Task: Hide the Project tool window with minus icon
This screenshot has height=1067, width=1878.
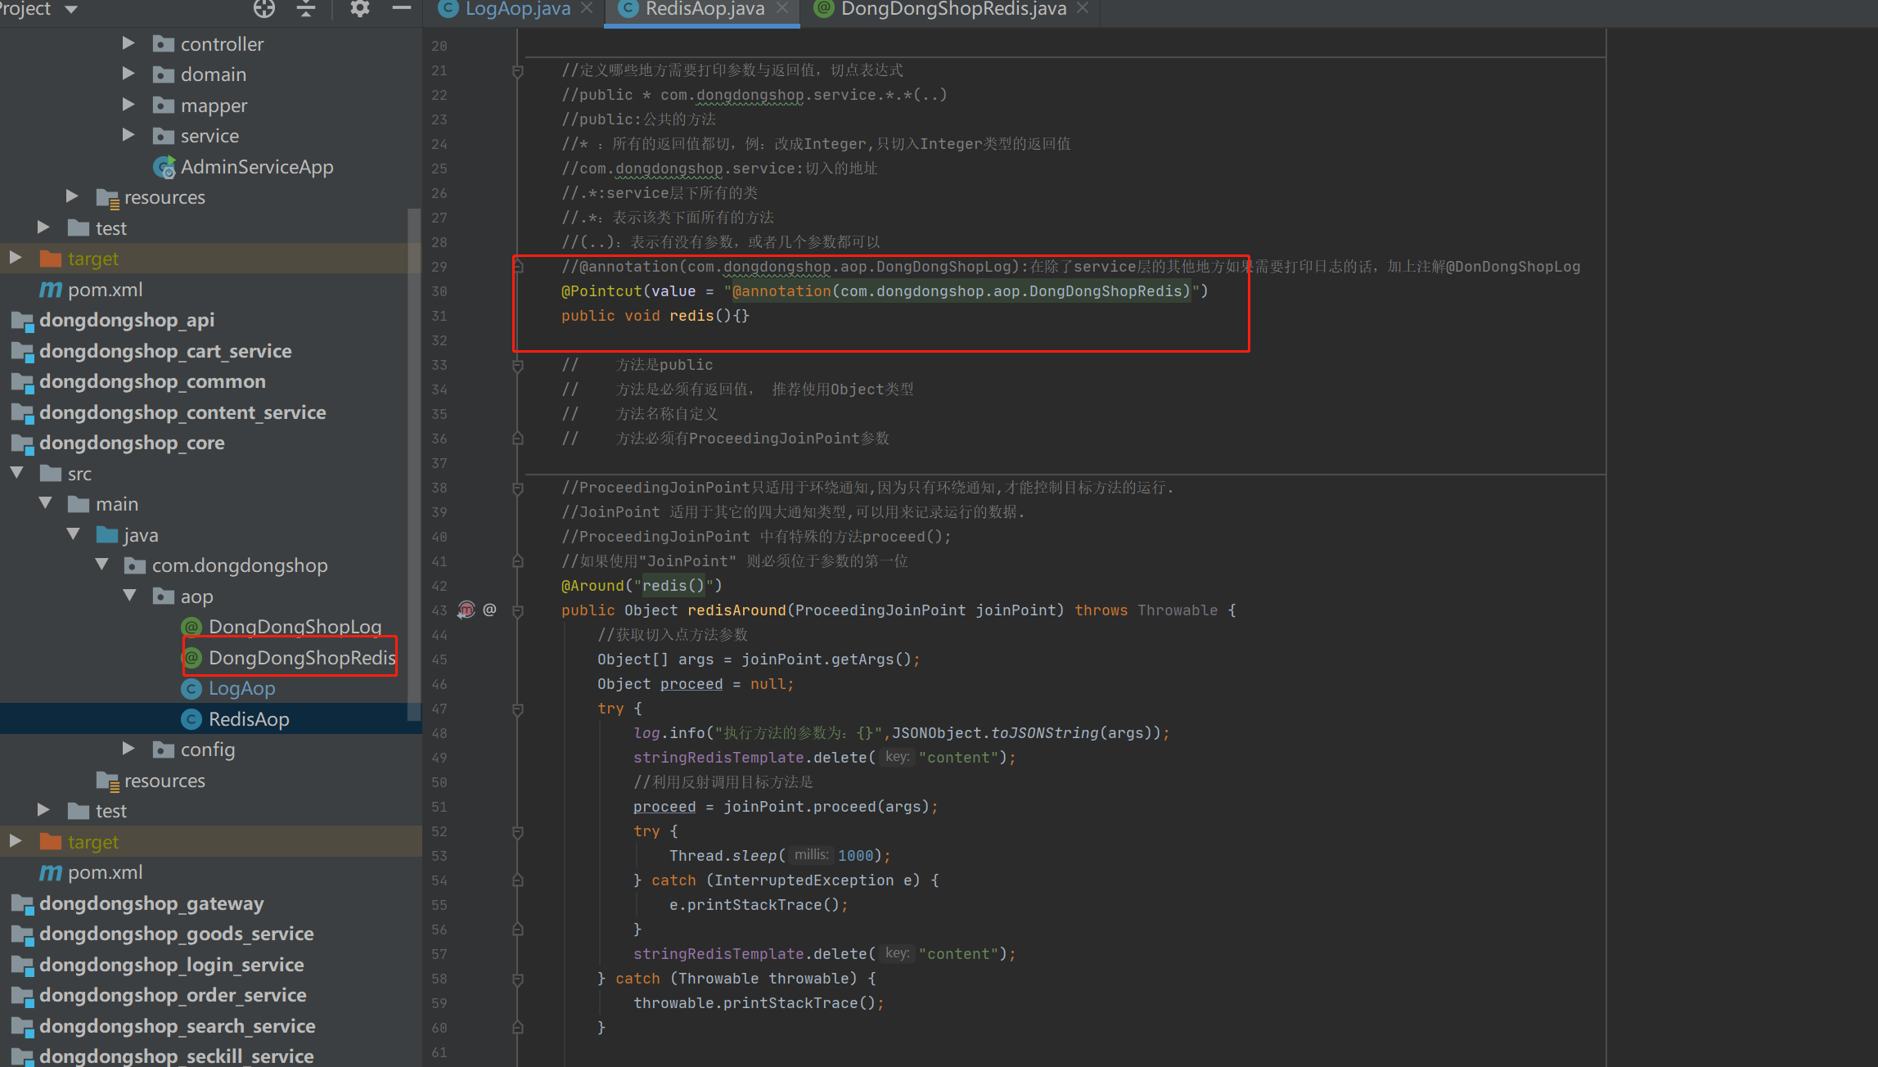Action: point(401,9)
